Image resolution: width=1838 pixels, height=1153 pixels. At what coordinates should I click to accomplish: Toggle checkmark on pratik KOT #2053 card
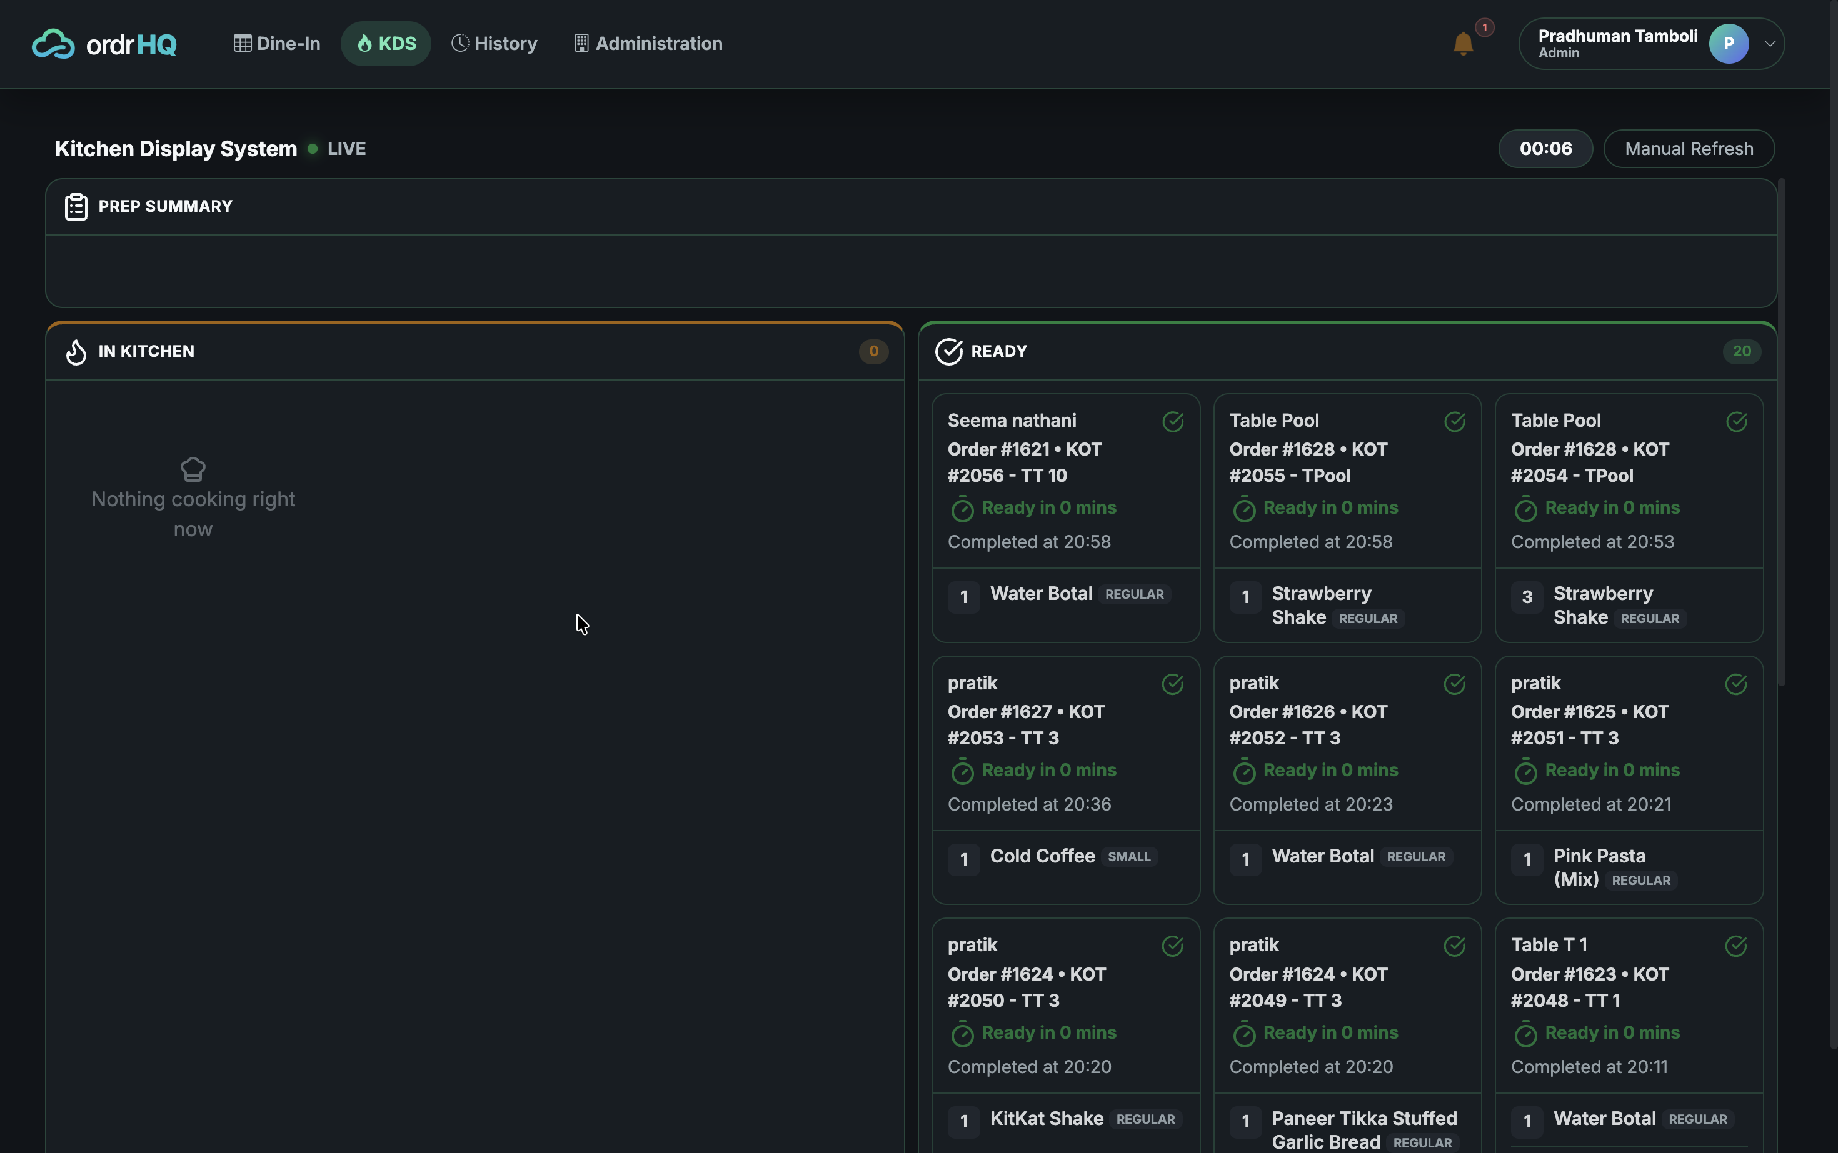(x=1173, y=684)
